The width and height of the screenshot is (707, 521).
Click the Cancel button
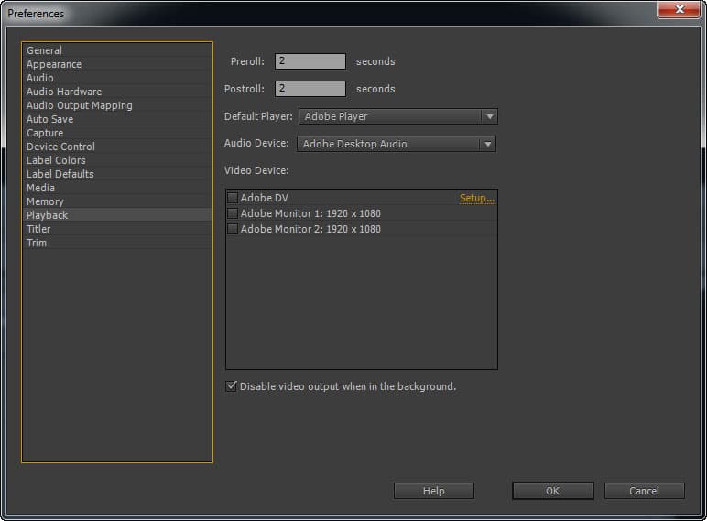[x=645, y=491]
